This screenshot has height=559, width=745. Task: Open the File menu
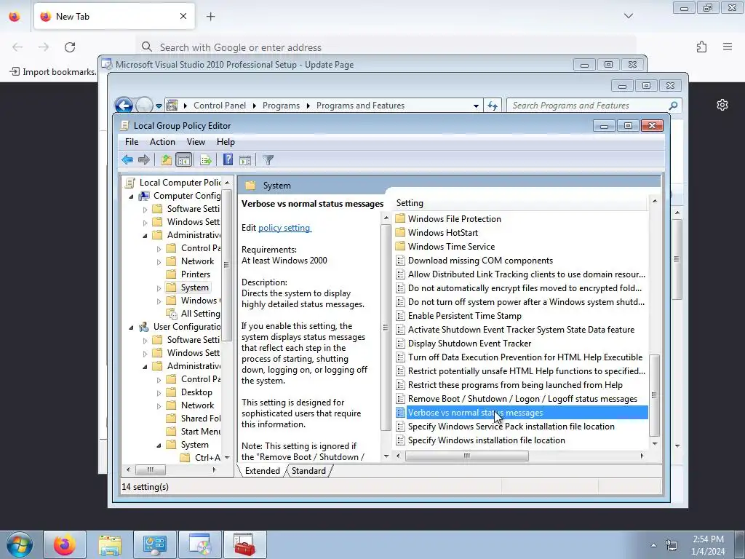point(132,142)
